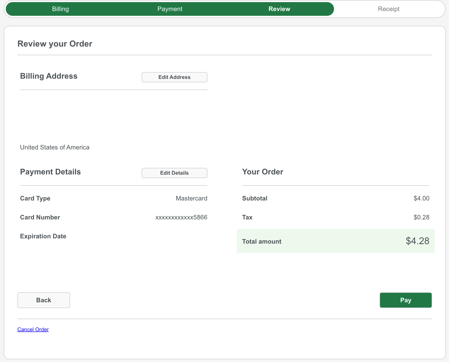The image size is (449, 362).
Task: Click the Mastercard card type value
Action: [191, 198]
